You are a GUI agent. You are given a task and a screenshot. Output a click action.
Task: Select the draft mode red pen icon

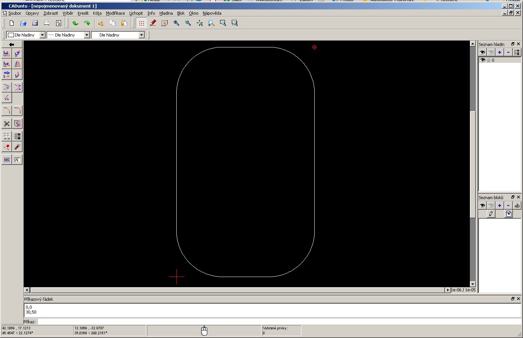(153, 23)
